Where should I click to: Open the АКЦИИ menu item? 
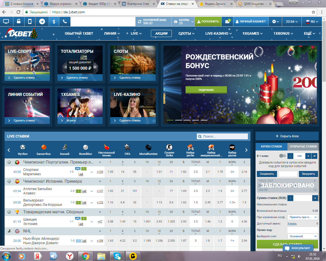click(x=161, y=33)
